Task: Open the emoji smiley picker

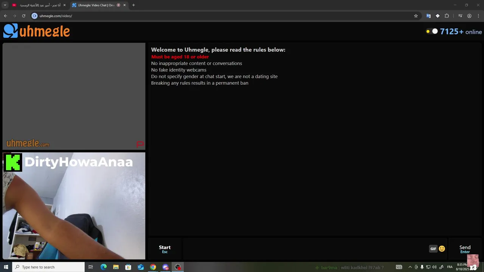Action: 442,249
